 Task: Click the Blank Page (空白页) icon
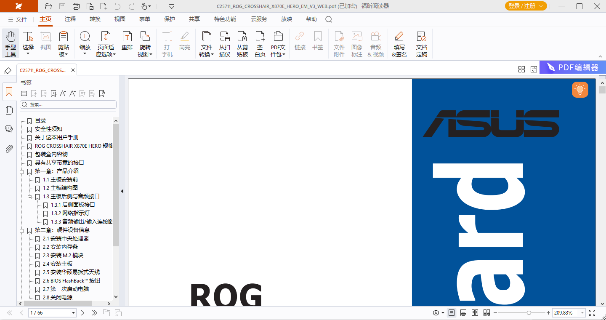[x=260, y=43]
